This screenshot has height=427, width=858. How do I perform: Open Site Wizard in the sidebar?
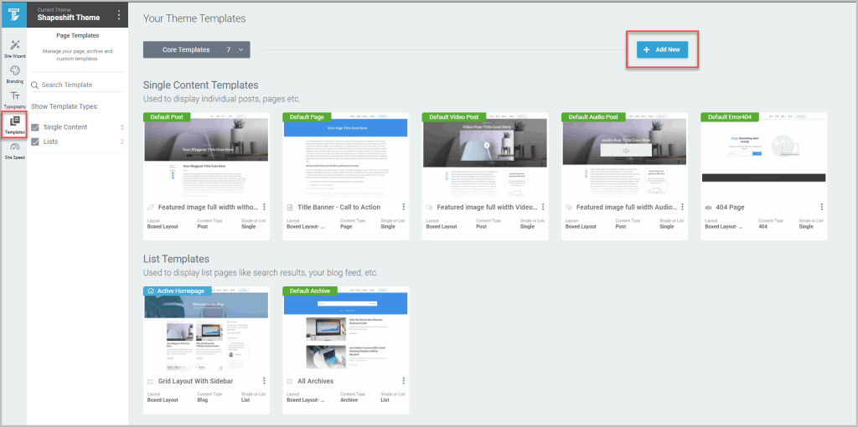click(x=14, y=48)
